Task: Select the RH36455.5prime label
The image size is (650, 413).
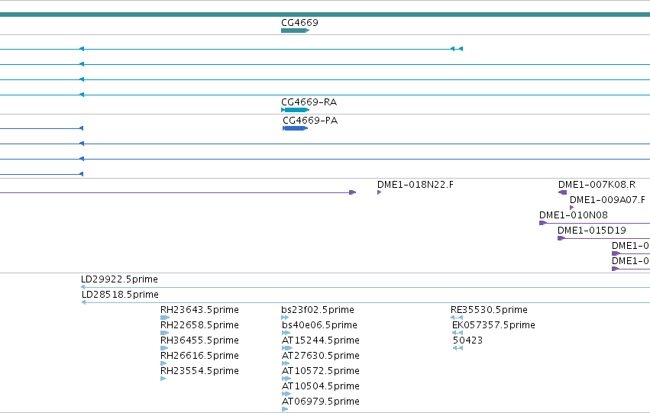Action: pos(199,340)
